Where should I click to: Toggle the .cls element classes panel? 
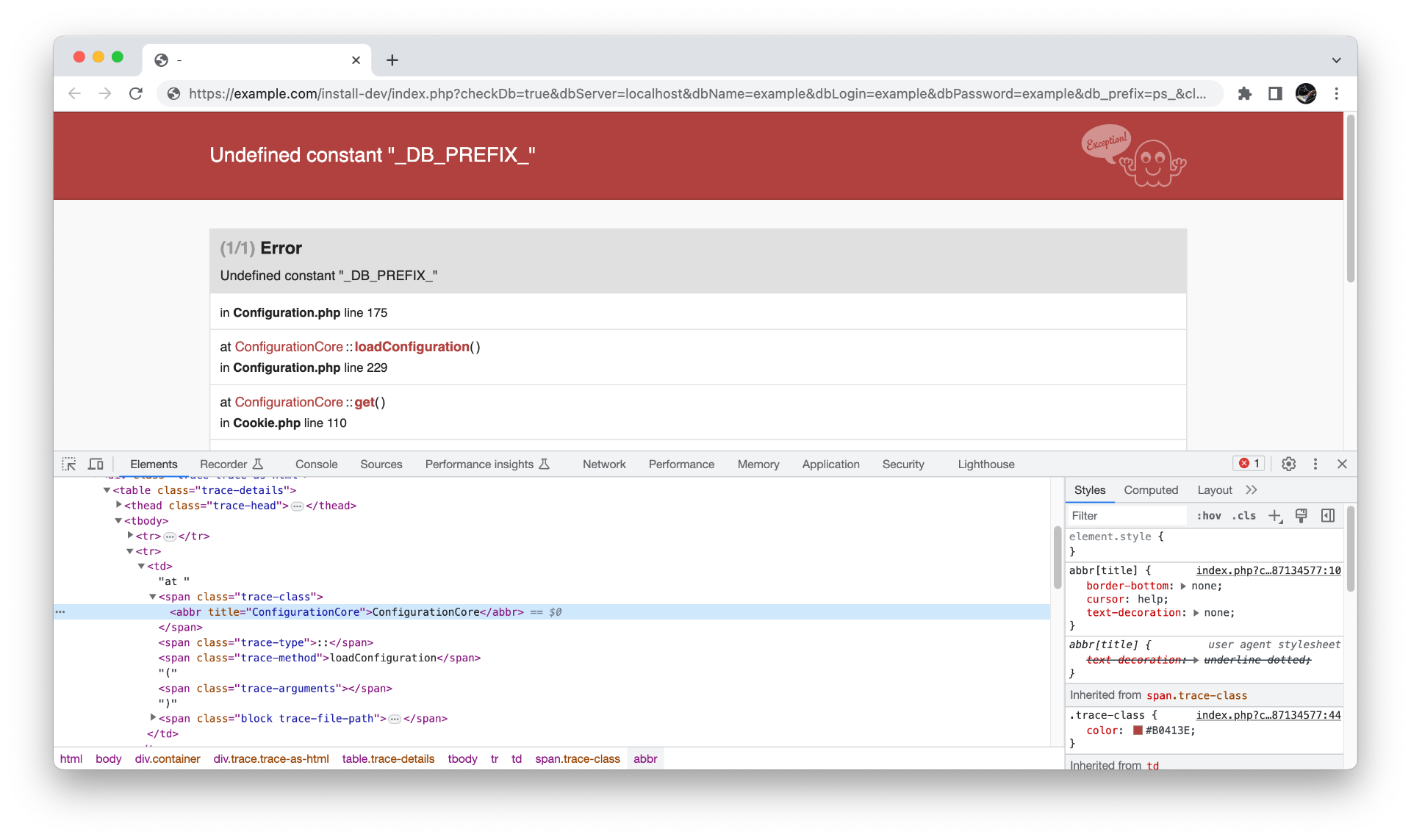click(x=1243, y=516)
